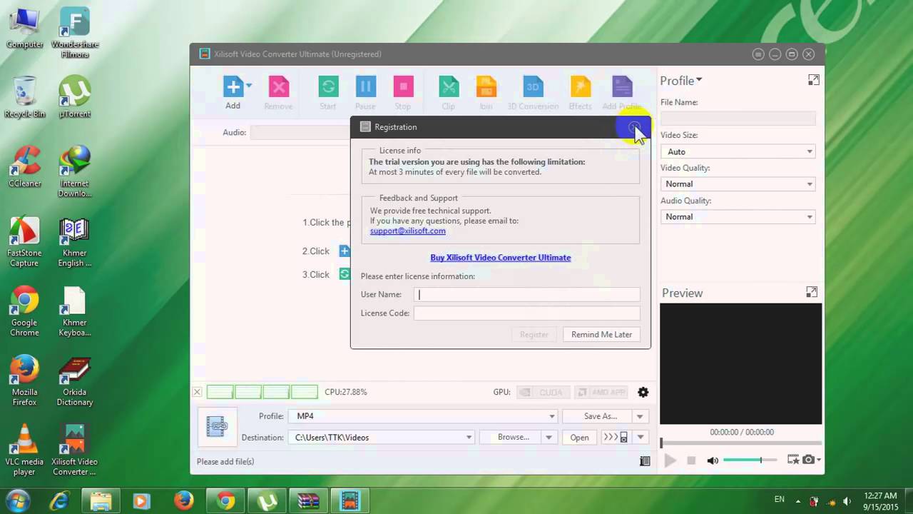Click the EN language indicator in tray
Image resolution: width=913 pixels, height=514 pixels.
(x=780, y=500)
